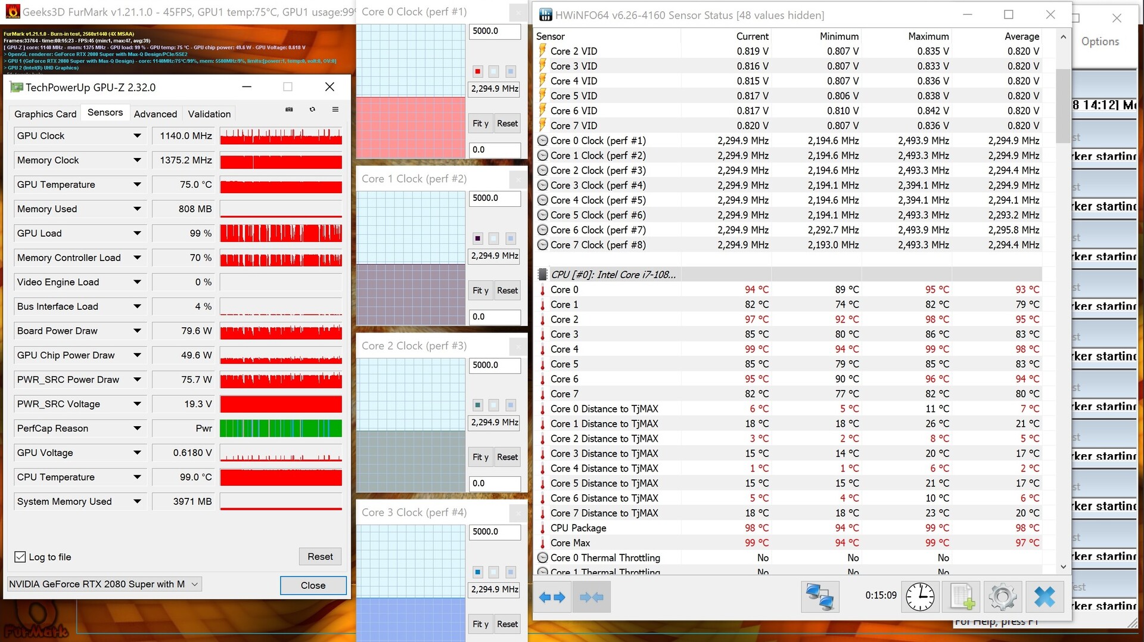Open the GPU-Z hamburger menu

tap(335, 110)
